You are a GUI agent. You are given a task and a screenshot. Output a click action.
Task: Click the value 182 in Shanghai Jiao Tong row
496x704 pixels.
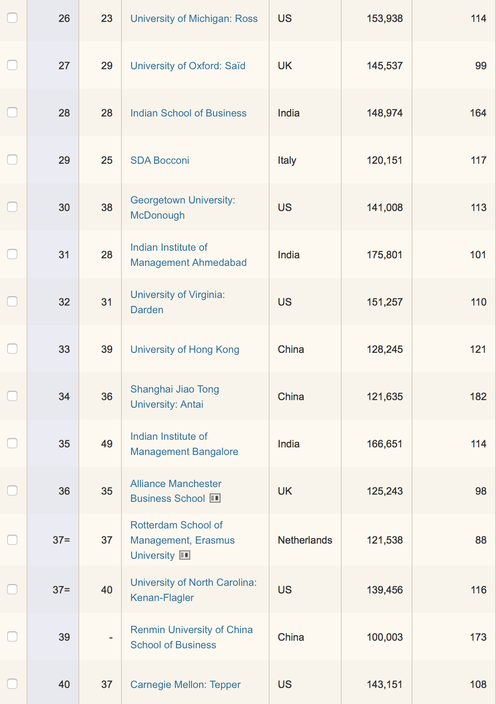point(478,397)
